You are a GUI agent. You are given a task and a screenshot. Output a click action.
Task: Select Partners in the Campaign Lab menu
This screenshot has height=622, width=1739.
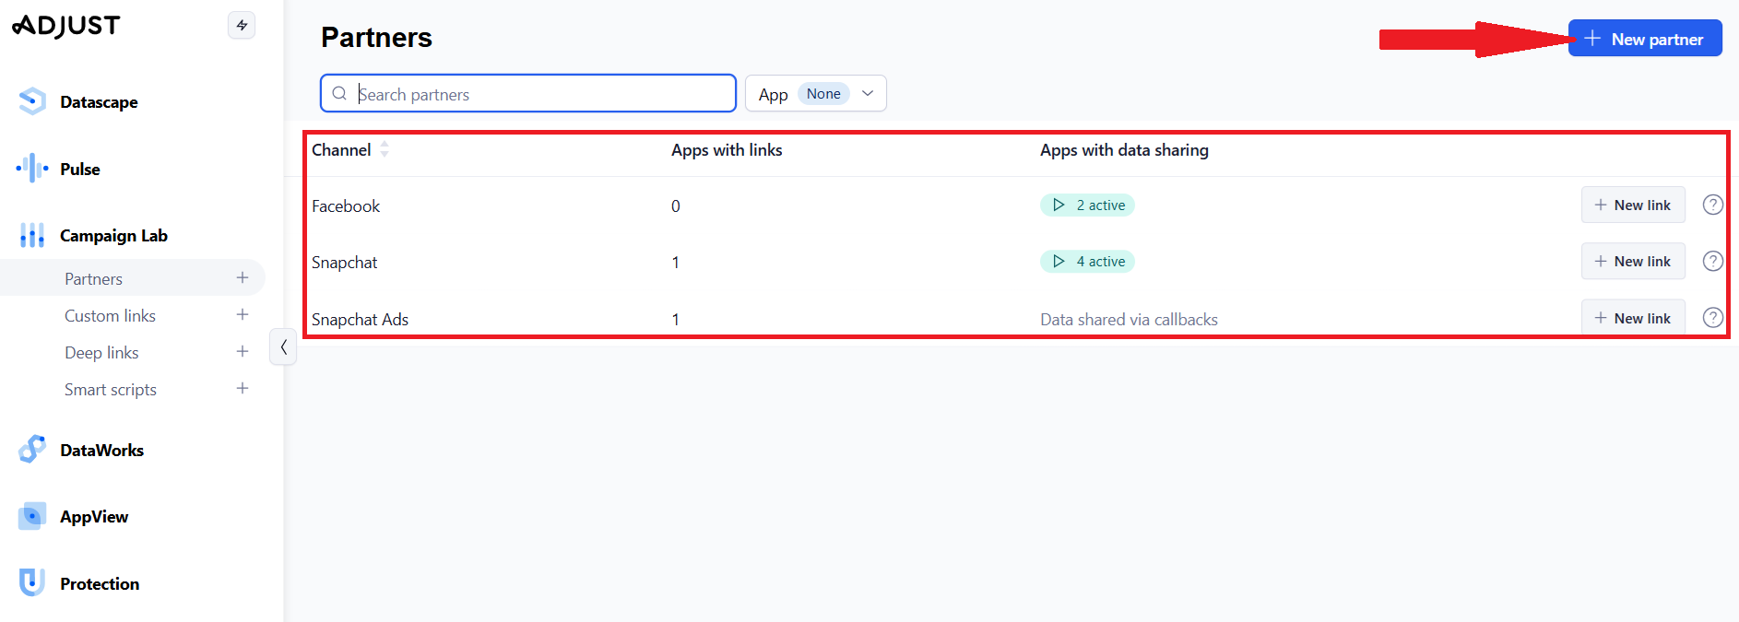[93, 279]
